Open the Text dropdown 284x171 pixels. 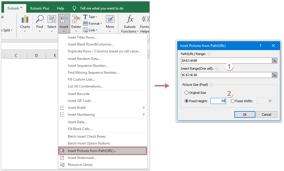90,17
